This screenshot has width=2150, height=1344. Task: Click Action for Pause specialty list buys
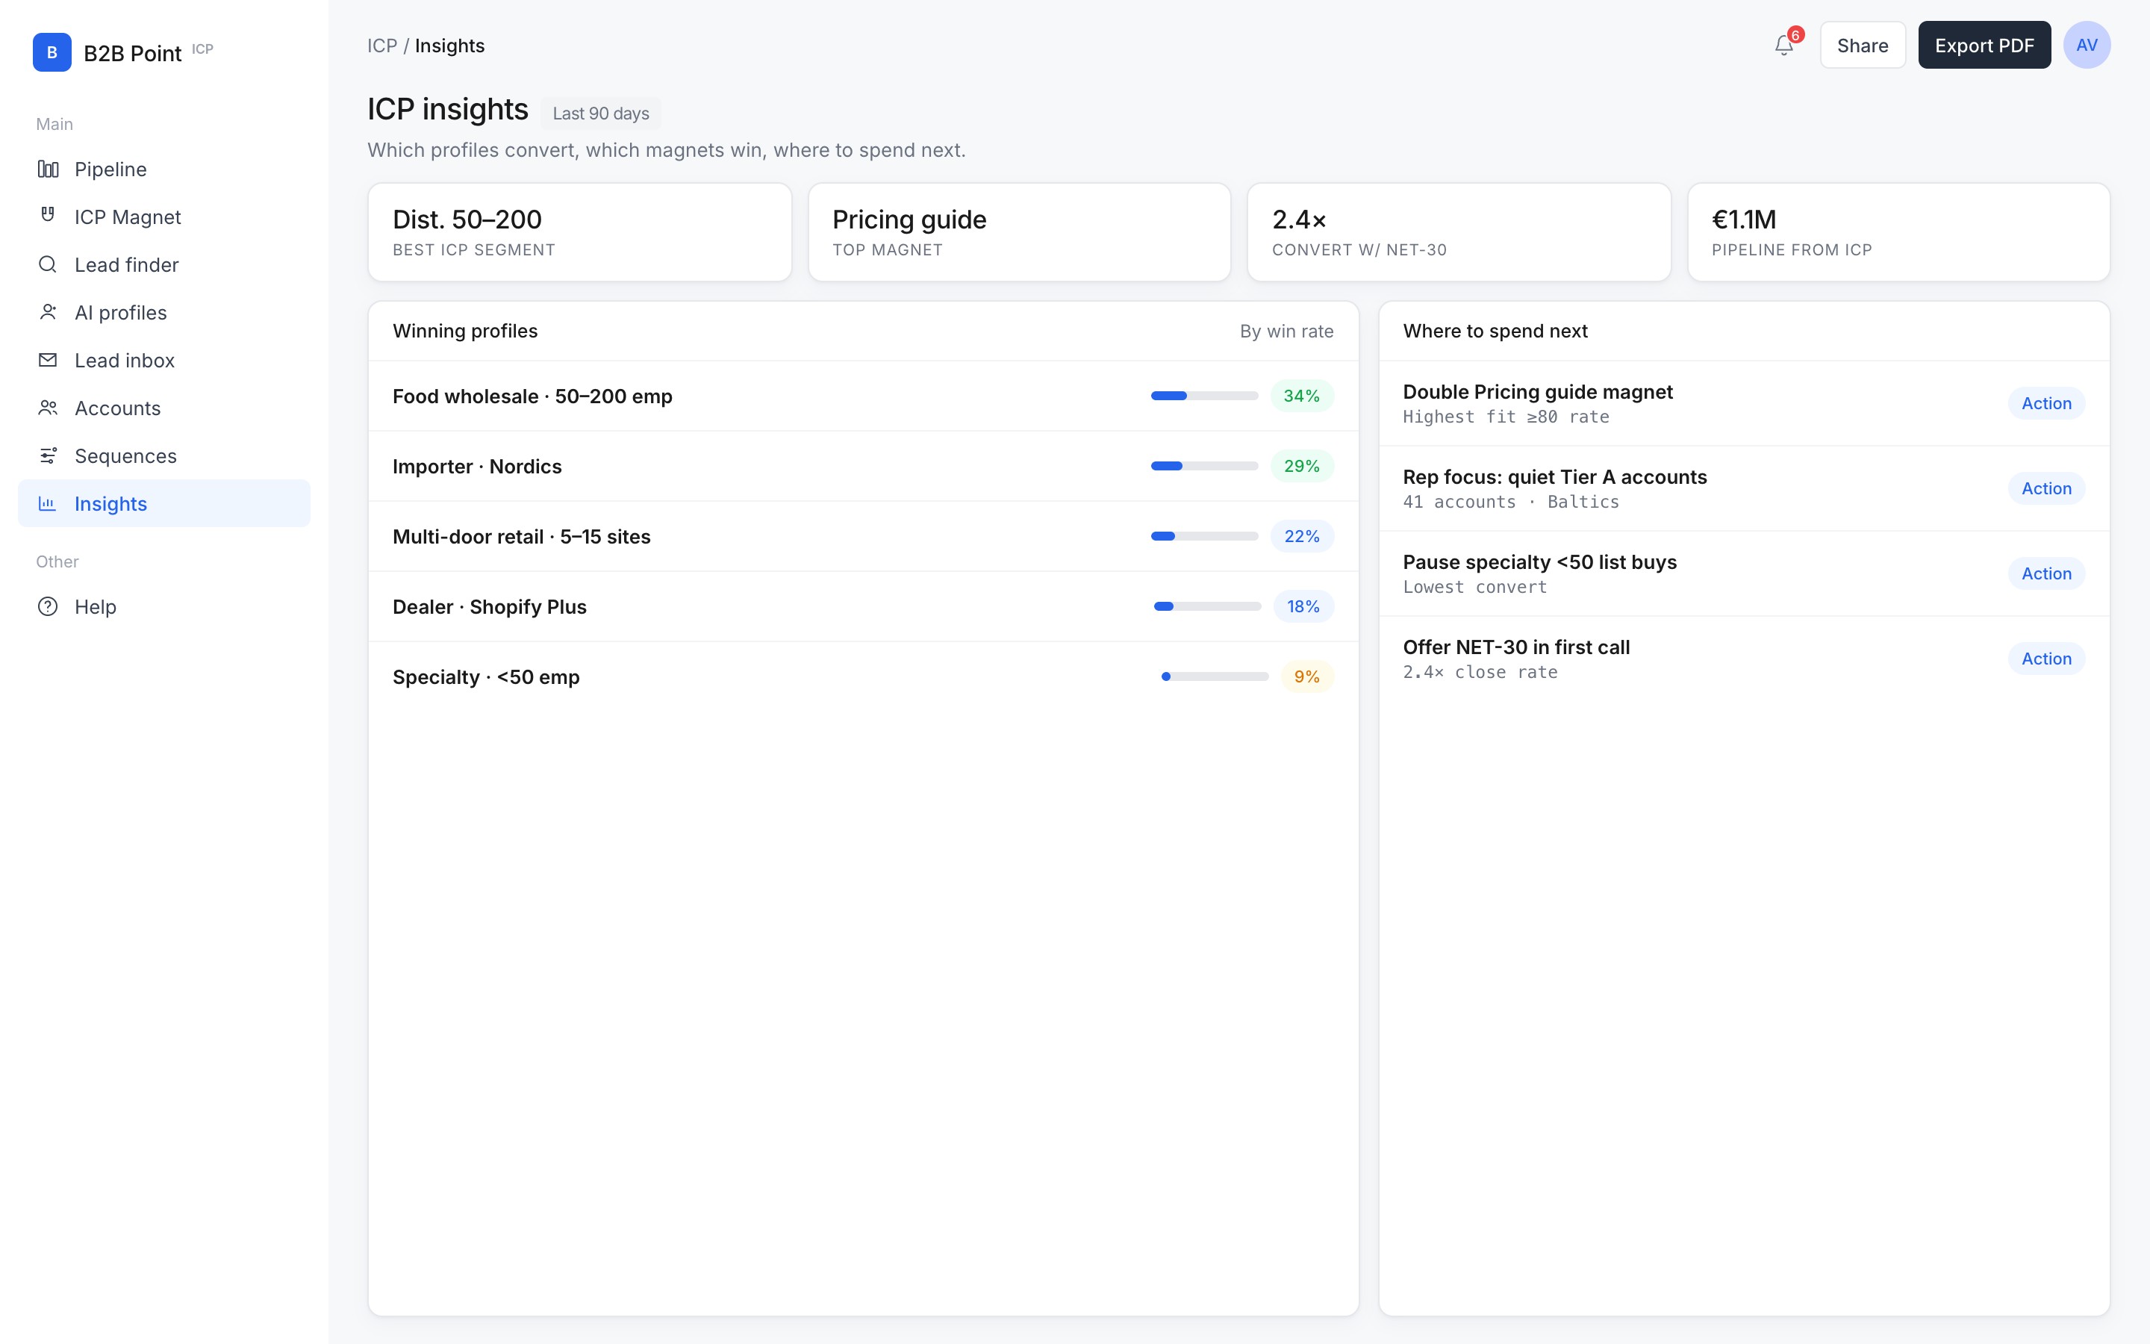pyautogui.click(x=2046, y=573)
